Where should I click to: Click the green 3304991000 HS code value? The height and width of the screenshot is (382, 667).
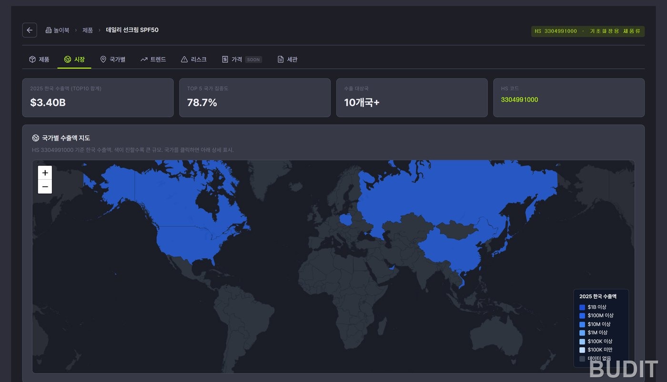point(519,100)
